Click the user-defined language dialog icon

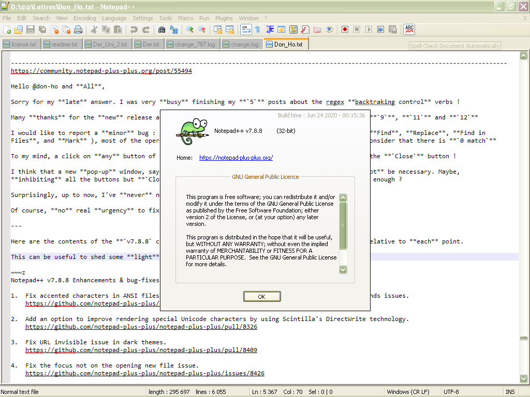pos(281,29)
